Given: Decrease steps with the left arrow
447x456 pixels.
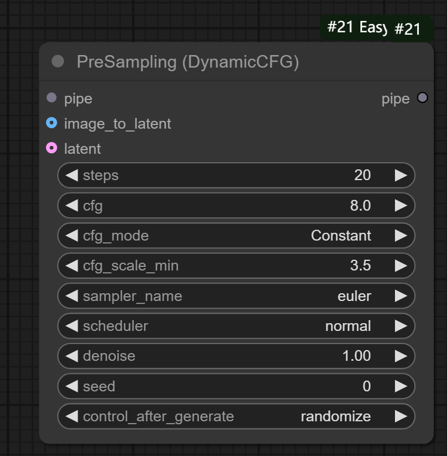Looking at the screenshot, I should click(72, 175).
